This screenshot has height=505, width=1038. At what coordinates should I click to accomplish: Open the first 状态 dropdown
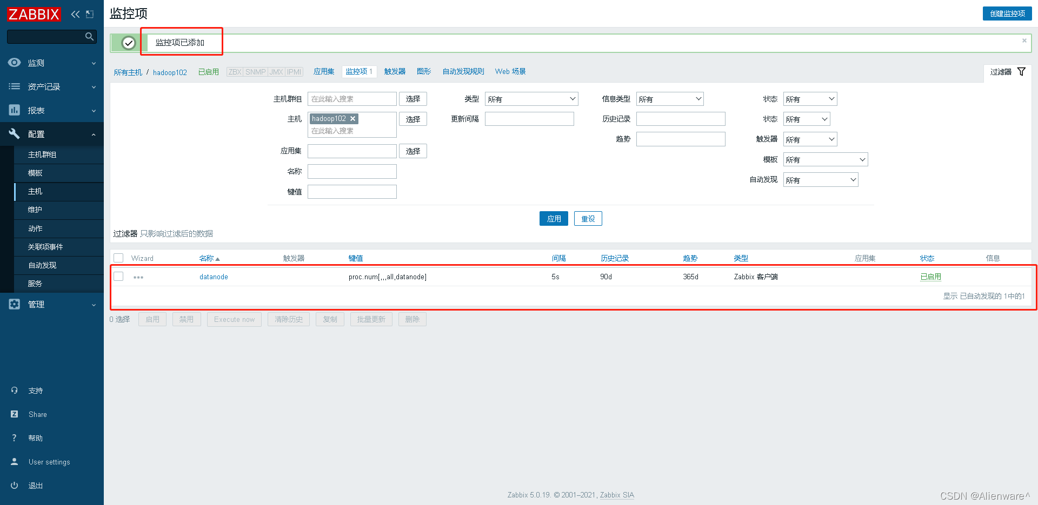click(810, 99)
